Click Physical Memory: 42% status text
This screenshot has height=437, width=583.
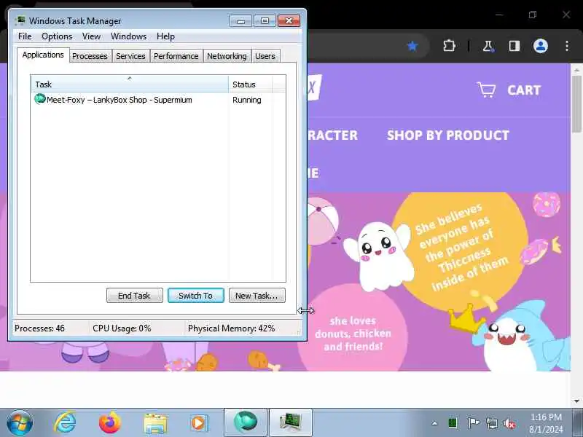(x=231, y=328)
